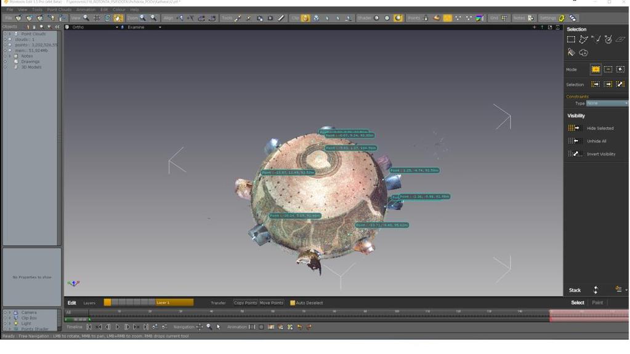The width and height of the screenshot is (630, 354).
Task: Click the rainbow Points colour icon
Action: click(479, 18)
